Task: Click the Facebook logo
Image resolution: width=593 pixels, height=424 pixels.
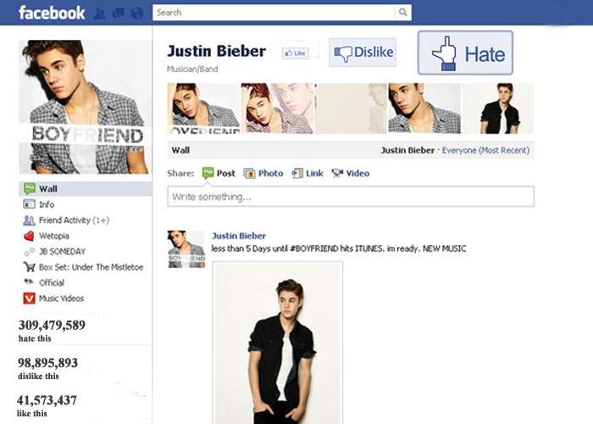Action: 52,13
